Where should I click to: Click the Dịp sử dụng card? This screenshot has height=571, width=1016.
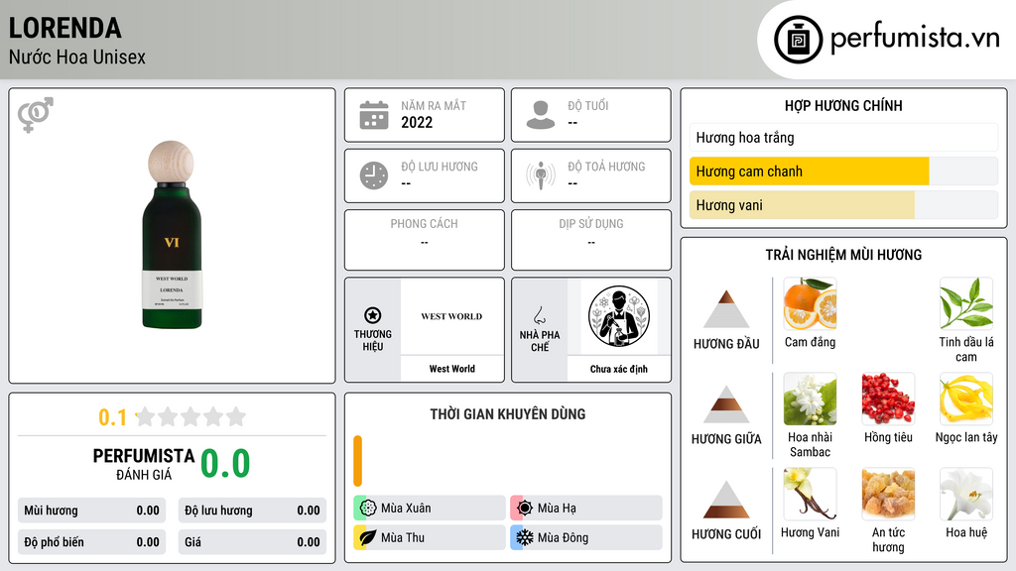click(591, 240)
